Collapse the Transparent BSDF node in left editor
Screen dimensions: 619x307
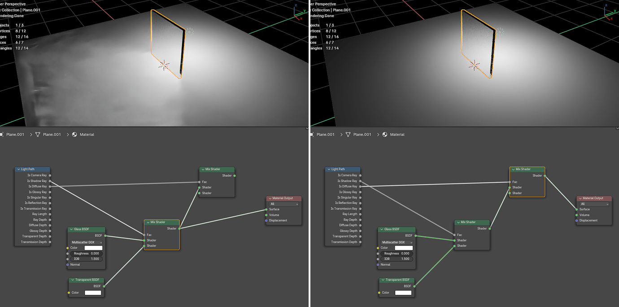[x=72, y=280]
